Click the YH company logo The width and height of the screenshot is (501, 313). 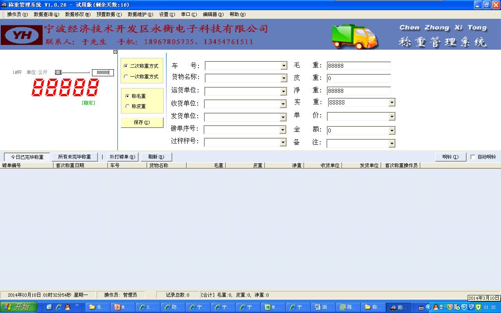[x=22, y=35]
